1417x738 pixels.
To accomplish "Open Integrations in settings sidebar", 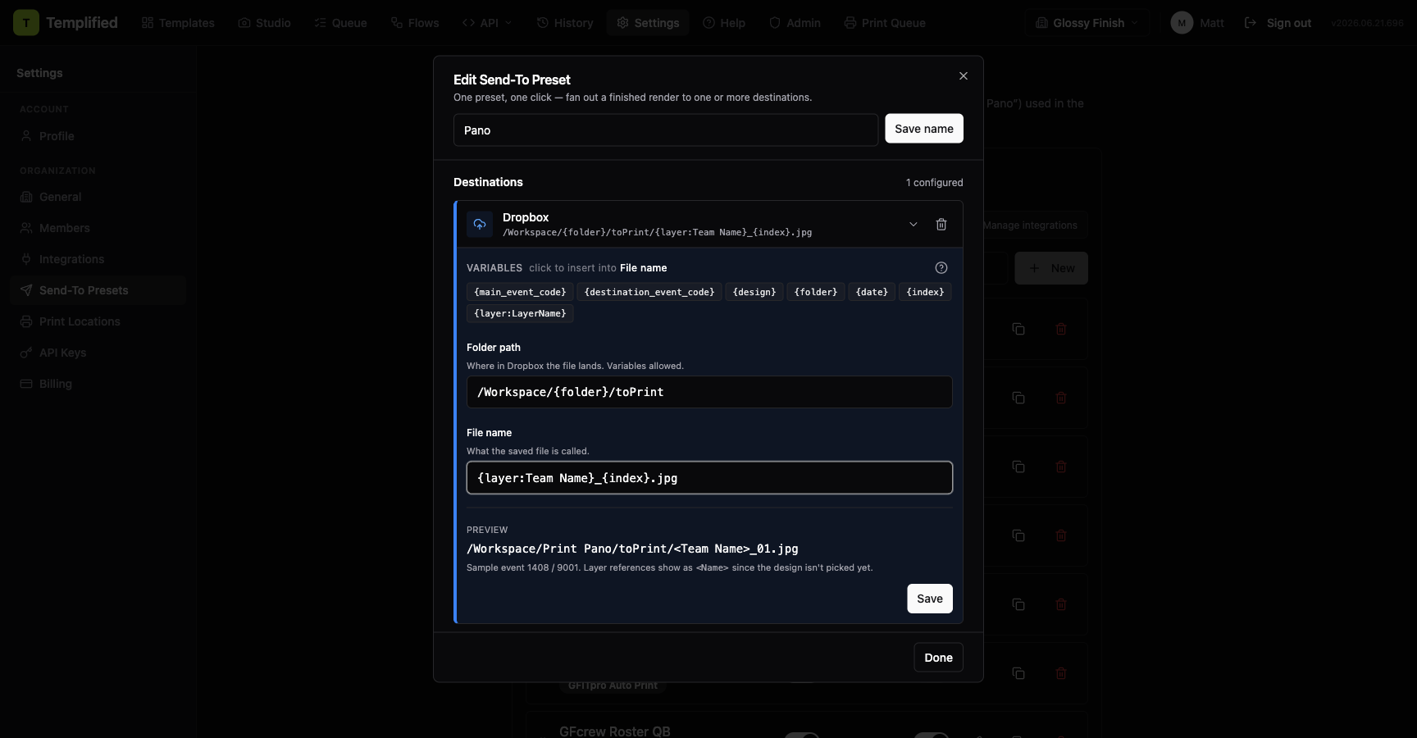I will click(x=98, y=259).
